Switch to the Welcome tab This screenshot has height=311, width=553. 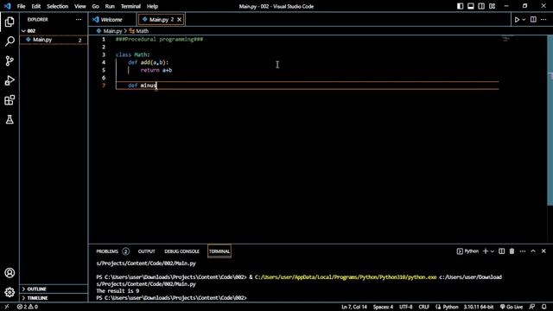pyautogui.click(x=111, y=20)
